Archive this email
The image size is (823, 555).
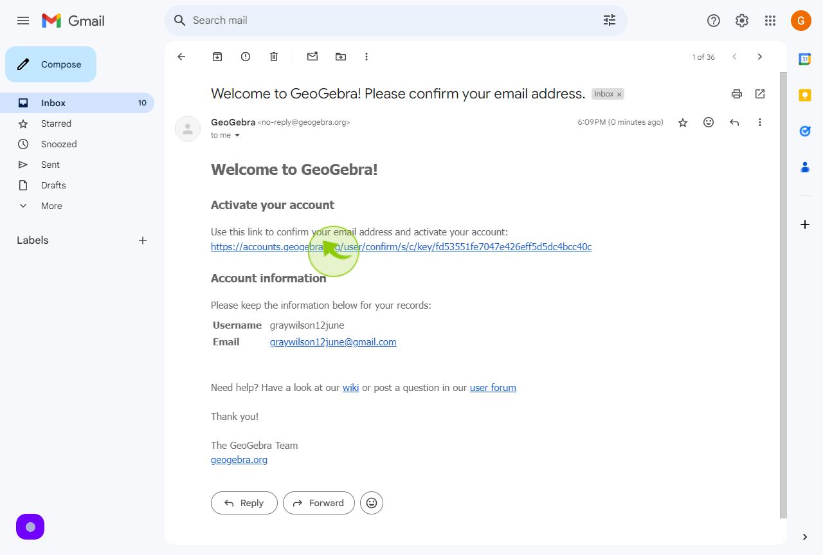click(x=217, y=57)
